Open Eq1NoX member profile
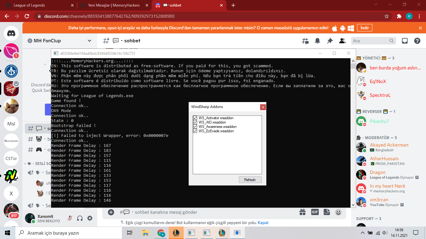The width and height of the screenshot is (426, 239). 389,81
